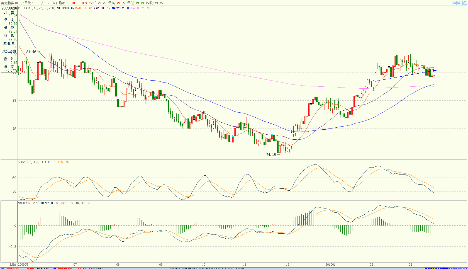Open the 日线 period label in title

(x=28, y=3)
